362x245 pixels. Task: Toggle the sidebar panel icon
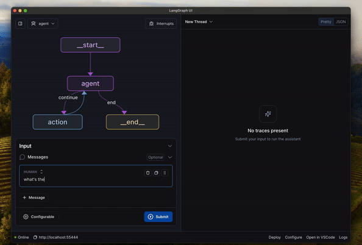(20, 24)
